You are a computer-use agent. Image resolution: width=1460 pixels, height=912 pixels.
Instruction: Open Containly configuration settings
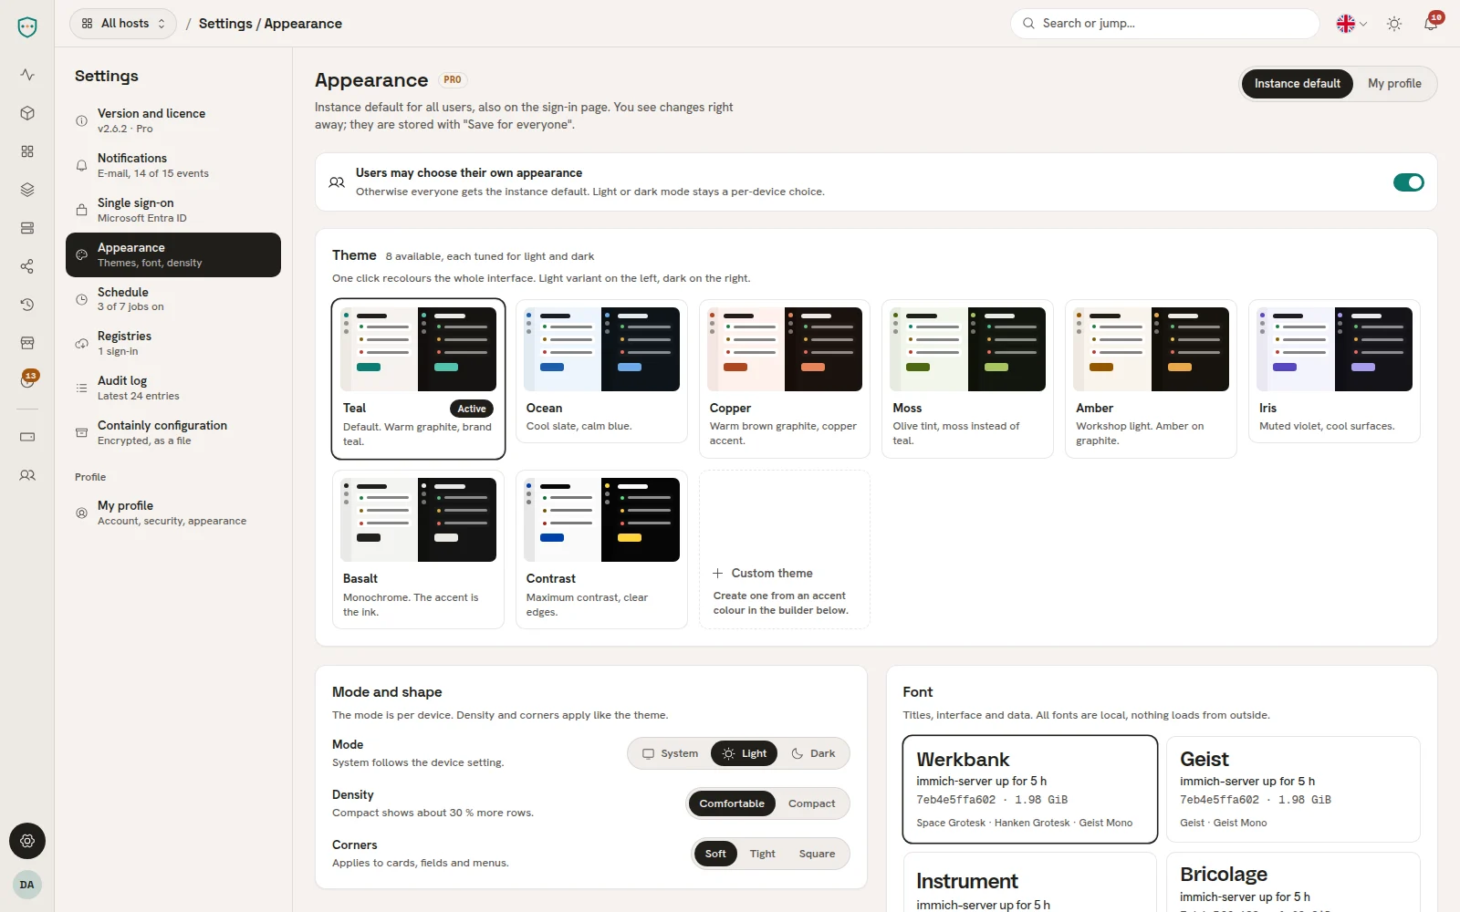(x=173, y=432)
